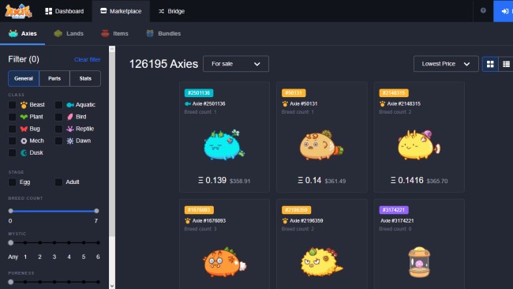
Task: Click paw icon beside Axie #50131
Action: tap(285, 103)
